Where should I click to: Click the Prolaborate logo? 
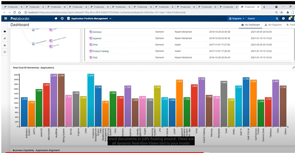20,18
